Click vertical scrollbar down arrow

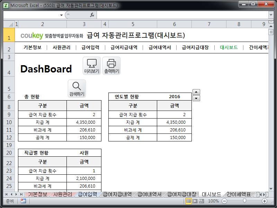point(271,189)
